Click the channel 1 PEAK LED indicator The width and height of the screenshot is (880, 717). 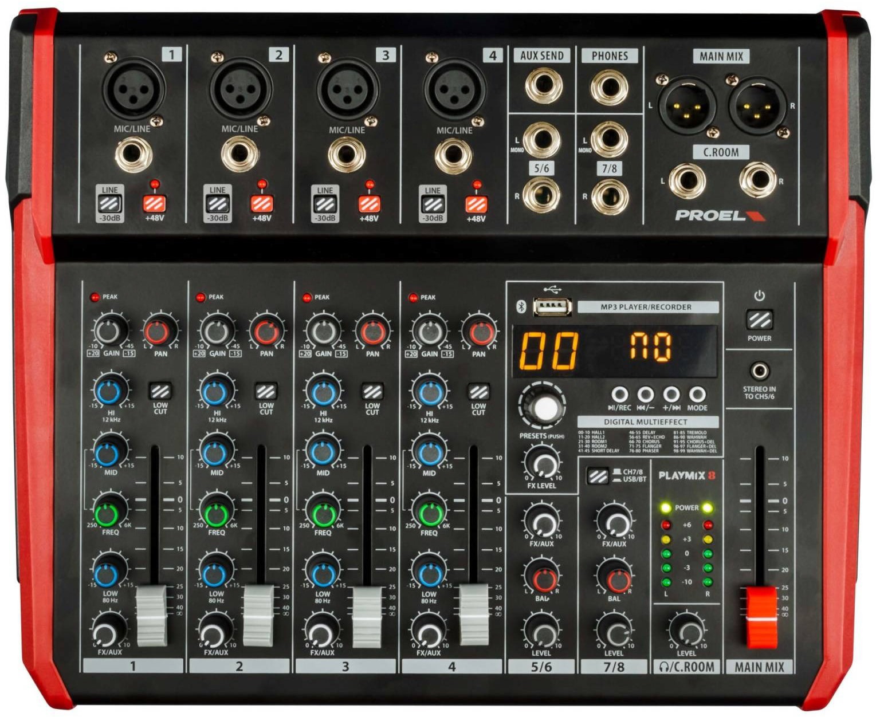(94, 297)
